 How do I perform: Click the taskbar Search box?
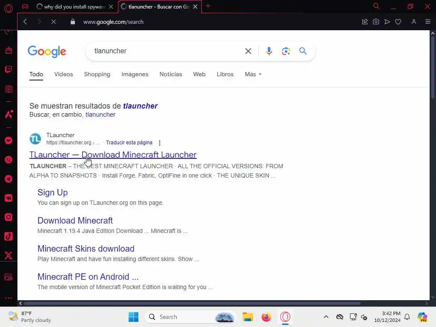coord(190,317)
